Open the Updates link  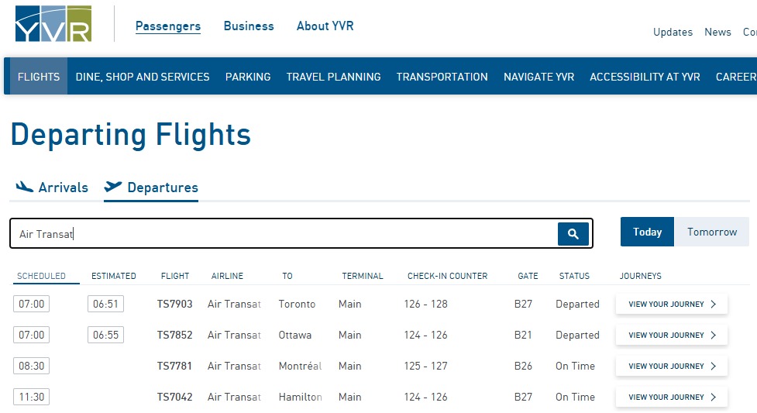(x=673, y=32)
